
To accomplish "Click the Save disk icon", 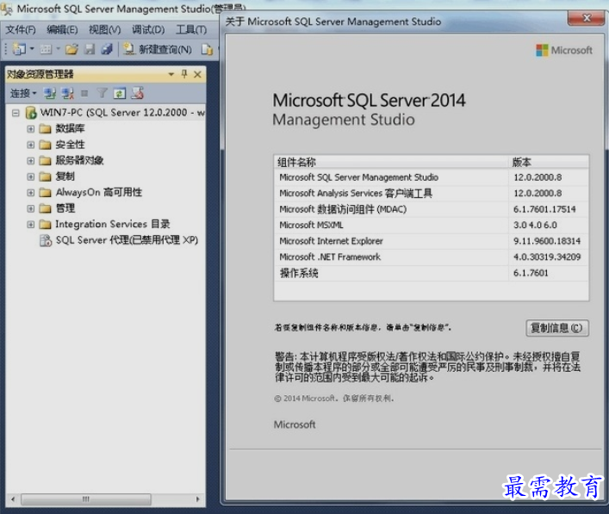I will [90, 49].
